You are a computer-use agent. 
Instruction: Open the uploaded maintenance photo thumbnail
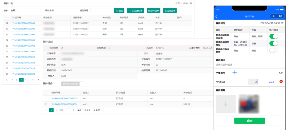[x=249, y=103]
